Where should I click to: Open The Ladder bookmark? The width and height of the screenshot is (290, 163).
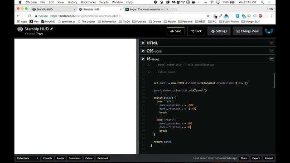(x=87, y=21)
